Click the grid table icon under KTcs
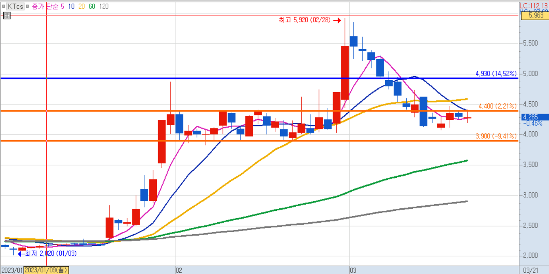Screen dimensions: 549x274 (6, 16)
